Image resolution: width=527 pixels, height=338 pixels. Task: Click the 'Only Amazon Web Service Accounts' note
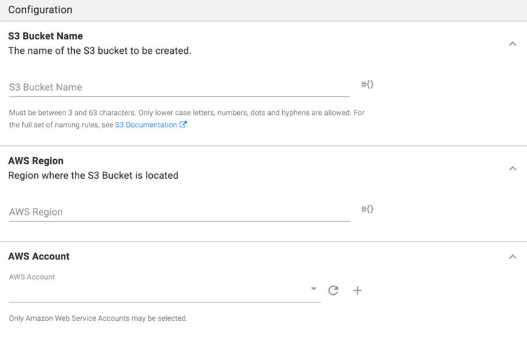click(98, 318)
